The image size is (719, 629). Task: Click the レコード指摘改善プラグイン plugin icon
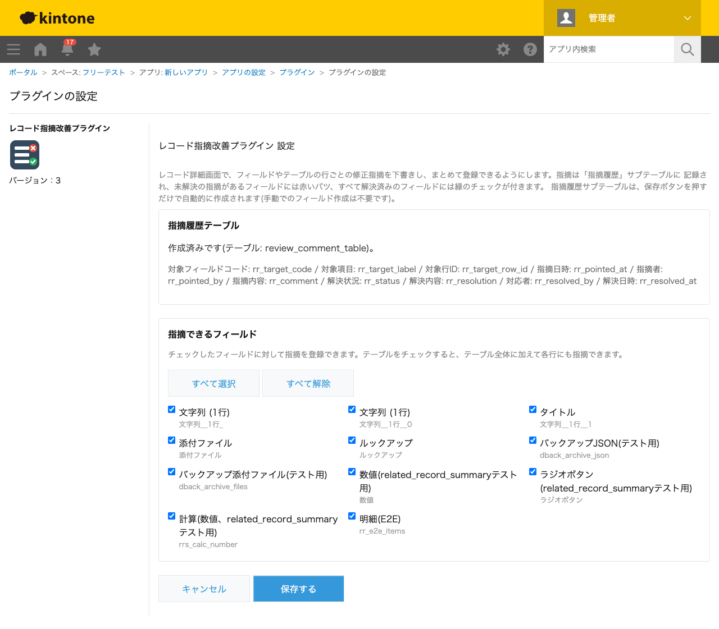25,155
